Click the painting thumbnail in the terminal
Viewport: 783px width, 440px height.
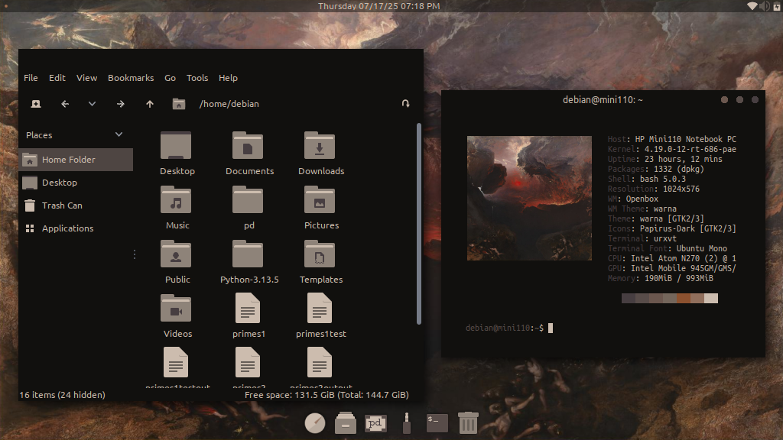[x=529, y=198]
